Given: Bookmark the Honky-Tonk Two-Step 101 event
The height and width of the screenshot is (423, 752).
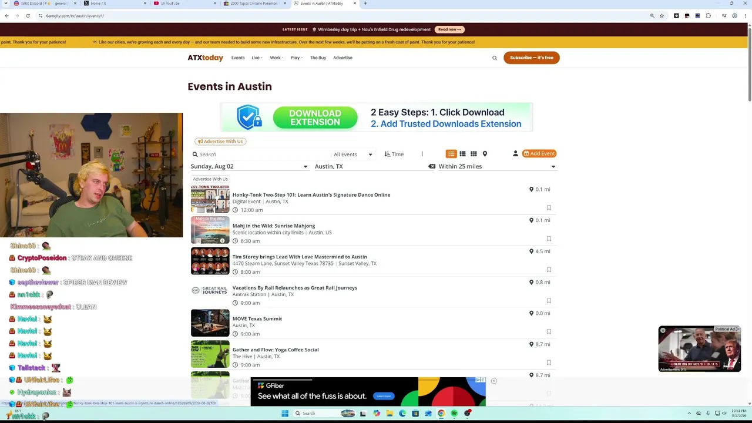Looking at the screenshot, I should tap(549, 208).
